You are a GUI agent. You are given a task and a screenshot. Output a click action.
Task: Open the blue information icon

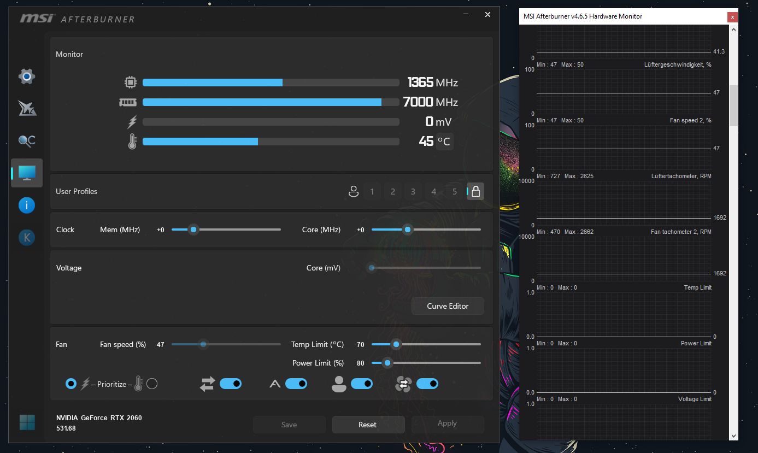pyautogui.click(x=27, y=205)
